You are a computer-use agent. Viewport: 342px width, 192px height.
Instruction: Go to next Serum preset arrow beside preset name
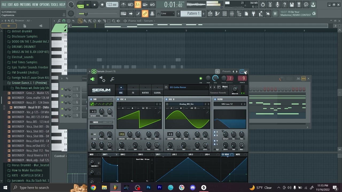pyautogui.click(x=215, y=87)
